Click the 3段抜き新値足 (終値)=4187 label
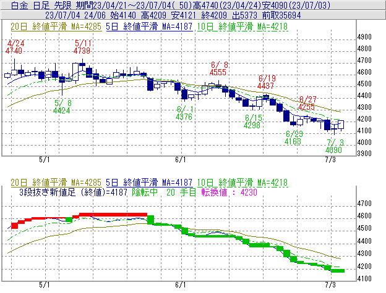This screenshot has width=386, height=293. 74,192
